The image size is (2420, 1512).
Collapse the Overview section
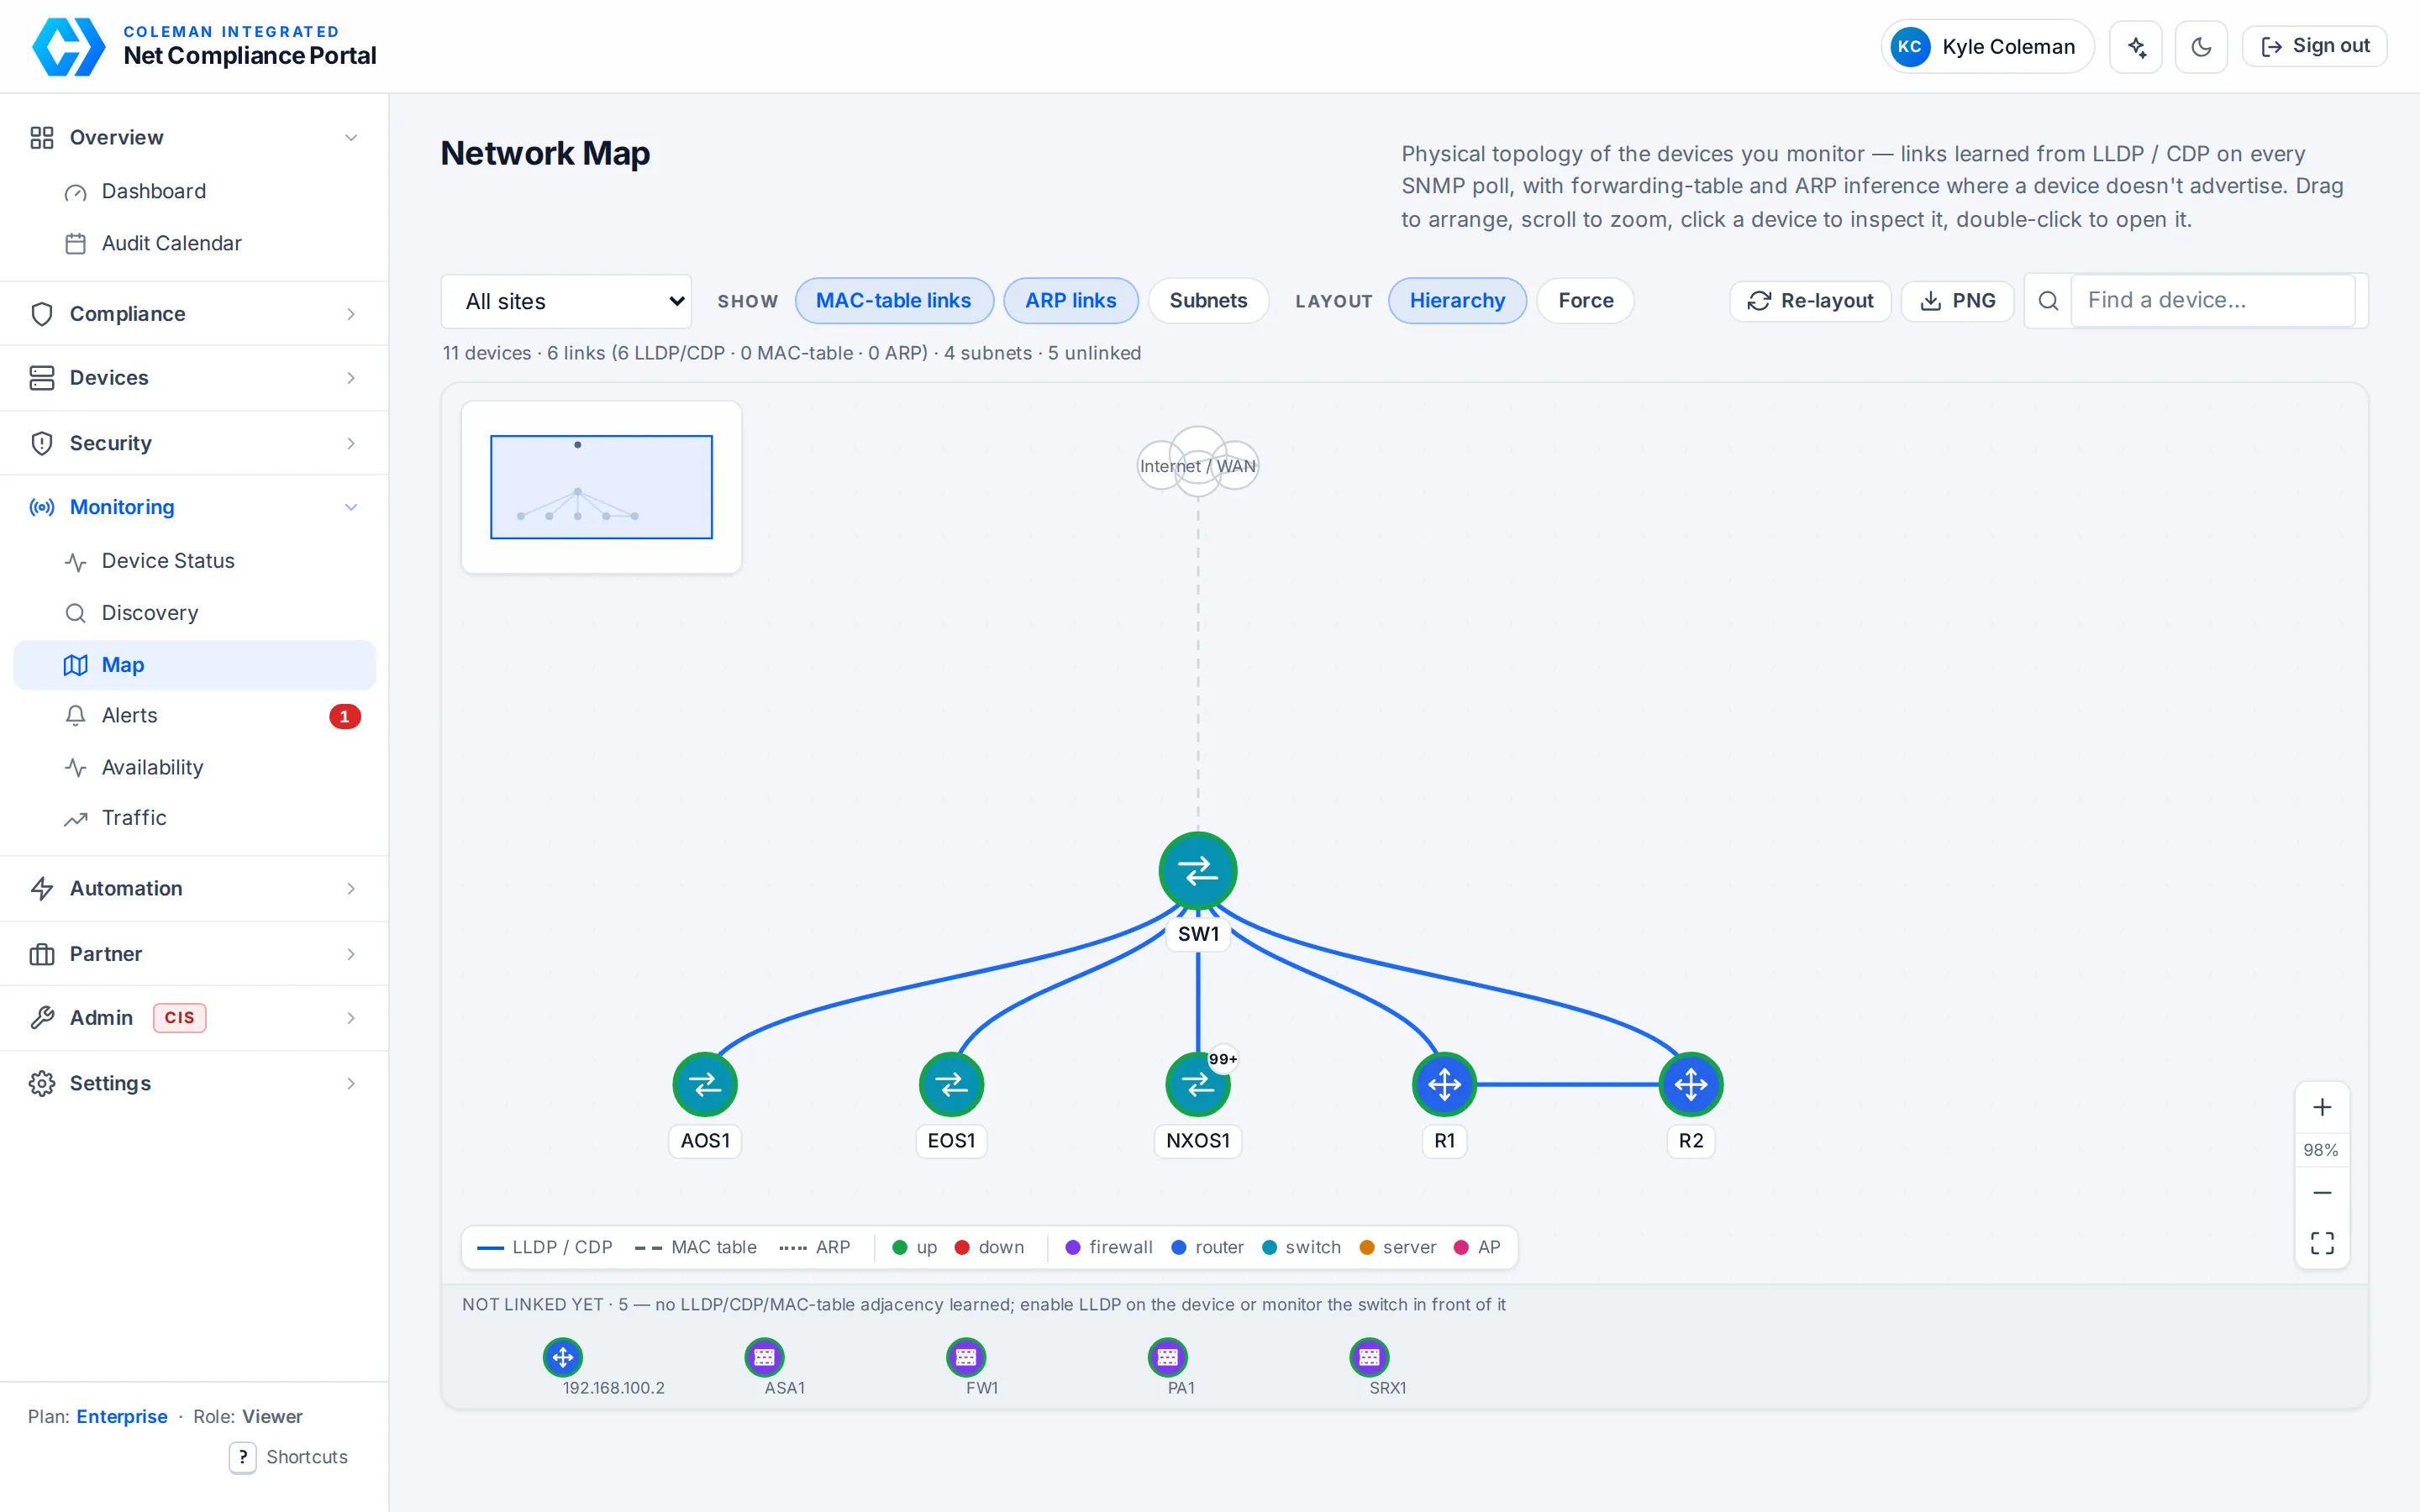click(194, 137)
